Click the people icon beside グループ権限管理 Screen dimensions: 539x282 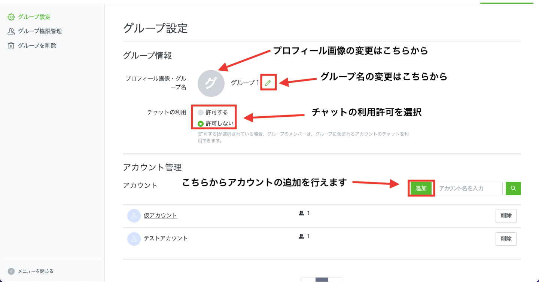(x=11, y=31)
